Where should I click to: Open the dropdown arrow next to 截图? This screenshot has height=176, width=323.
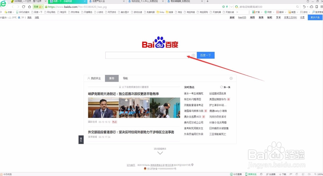click(x=298, y=12)
